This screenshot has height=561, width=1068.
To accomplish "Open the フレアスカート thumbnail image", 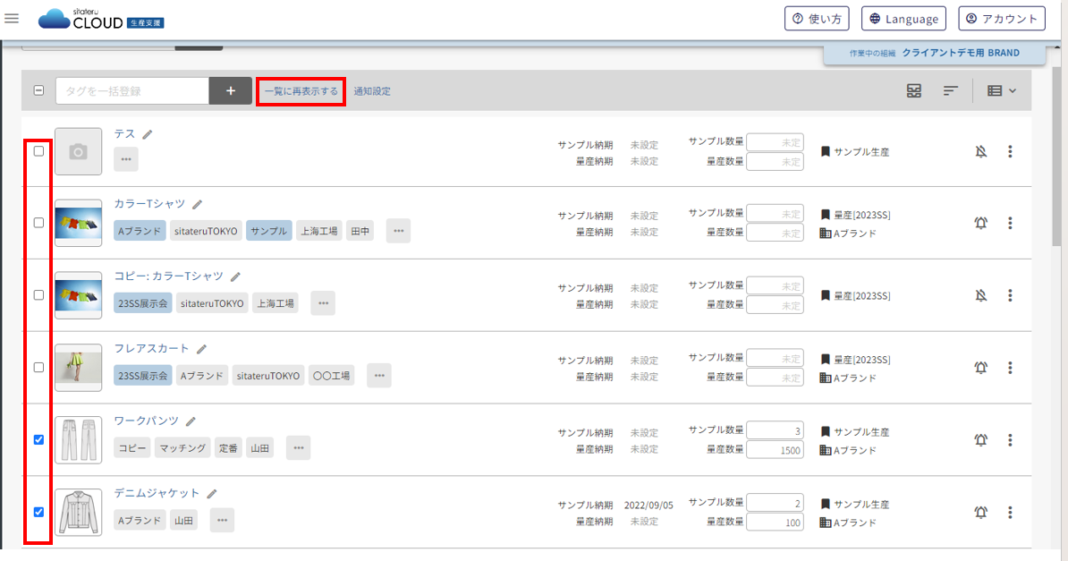I will [79, 368].
